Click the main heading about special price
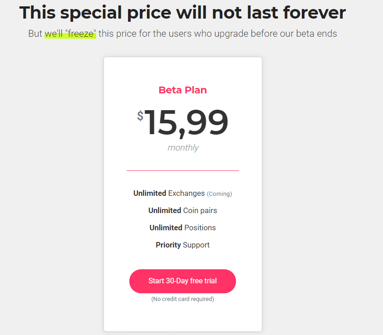Screen dimensions: 383x335 (x=182, y=12)
